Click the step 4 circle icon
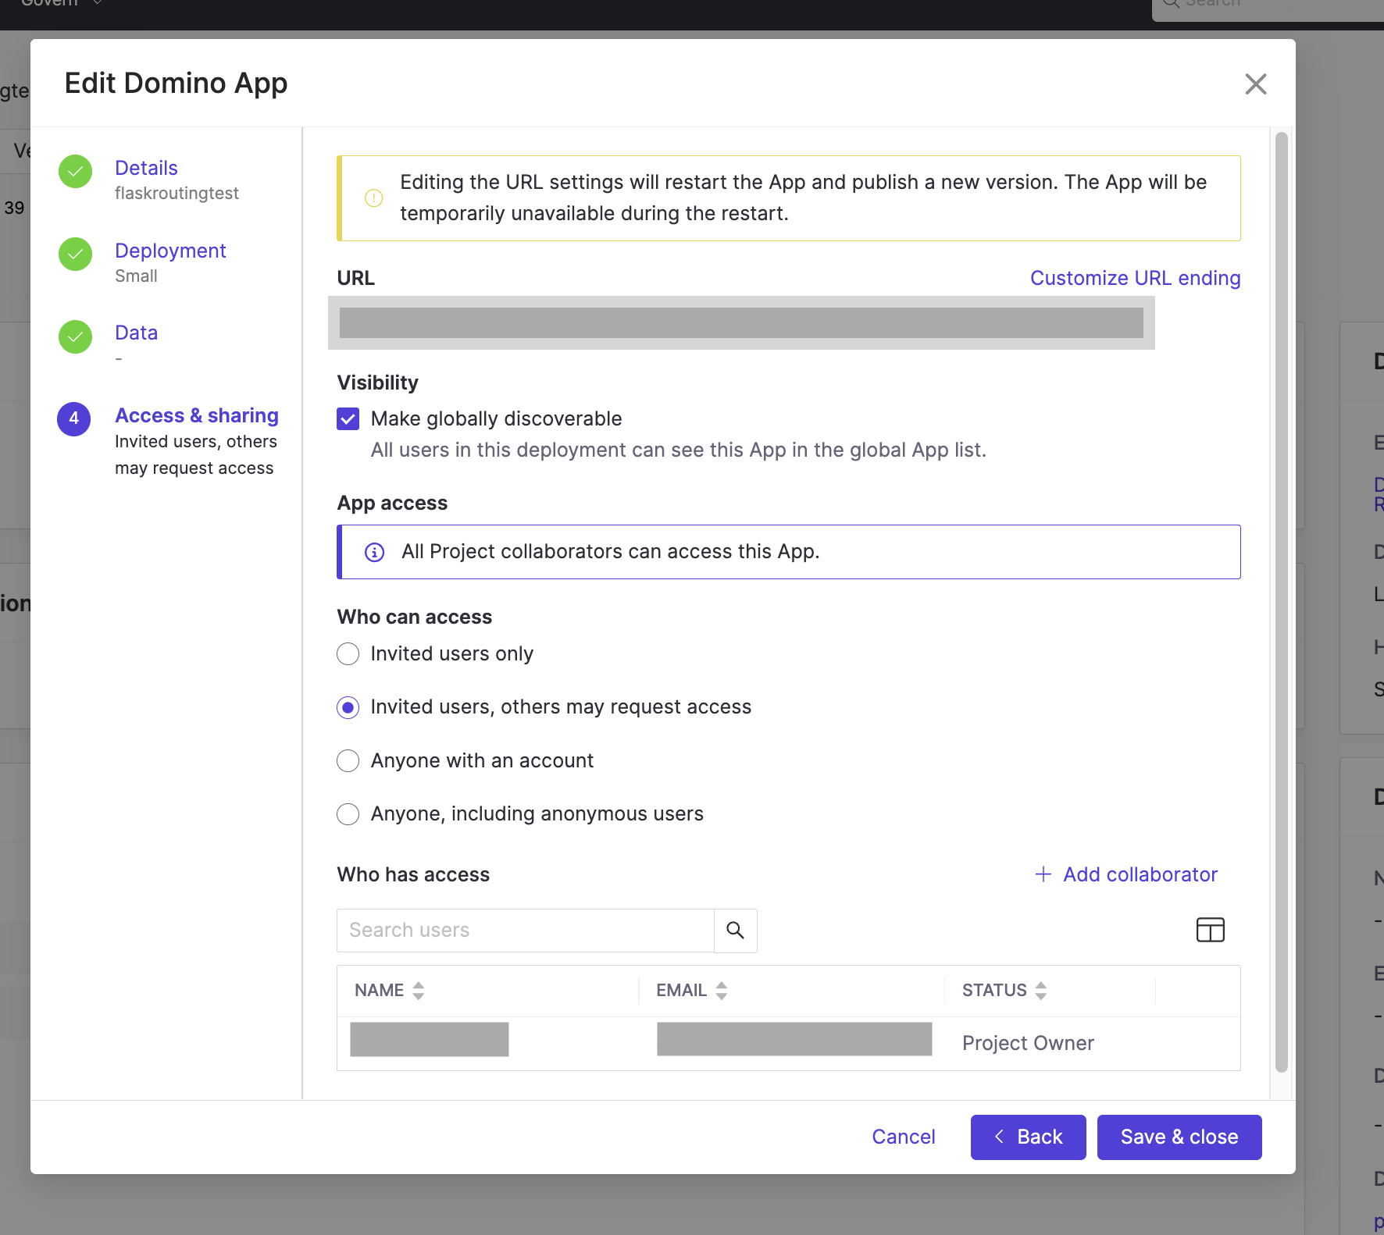Image resolution: width=1384 pixels, height=1235 pixels. pyautogui.click(x=74, y=419)
